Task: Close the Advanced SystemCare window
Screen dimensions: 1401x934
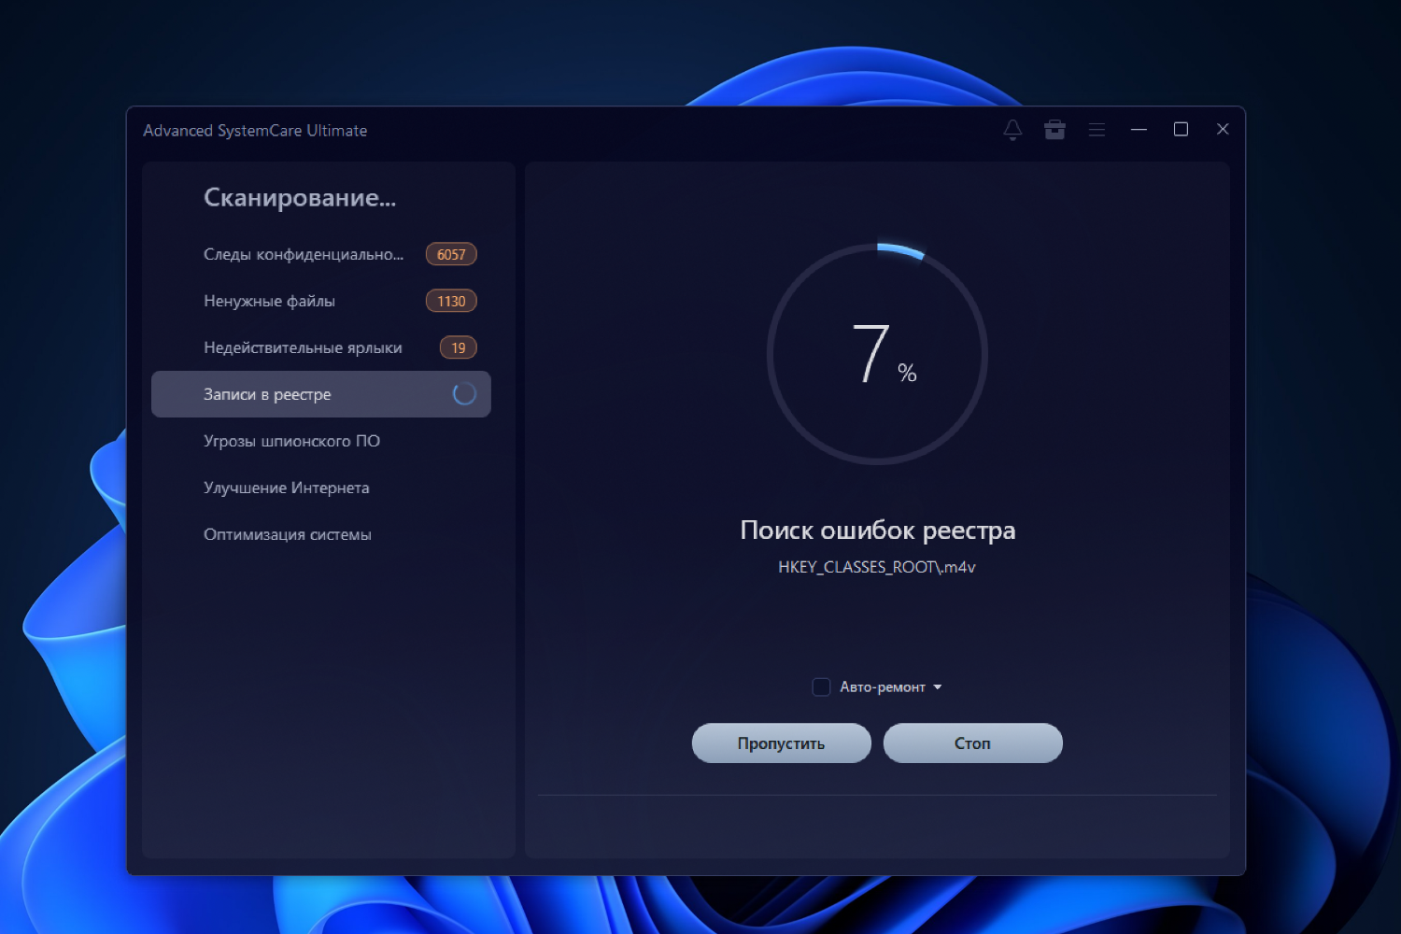Action: coord(1223,129)
